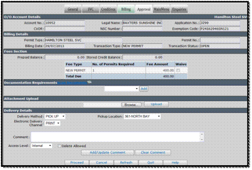The width and height of the screenshot is (252, 170).
Task: Follow the Scan Documents link
Action: tap(72, 83)
